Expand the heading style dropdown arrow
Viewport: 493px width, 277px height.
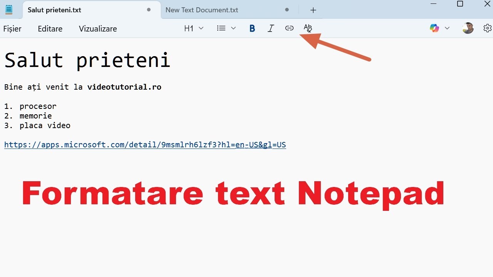coord(201,28)
